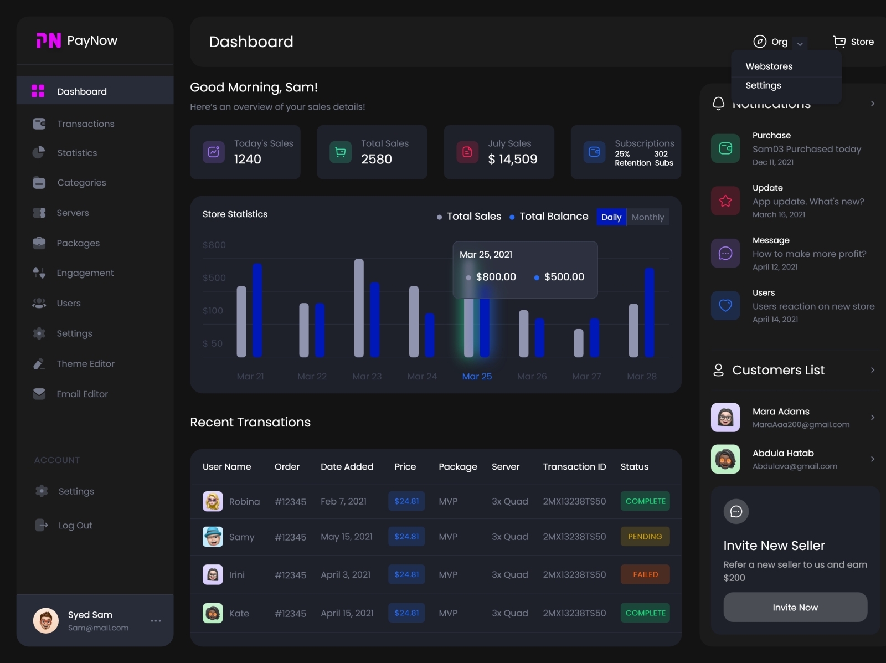Click the Subscriptions wallet icon
The width and height of the screenshot is (886, 663).
(594, 152)
